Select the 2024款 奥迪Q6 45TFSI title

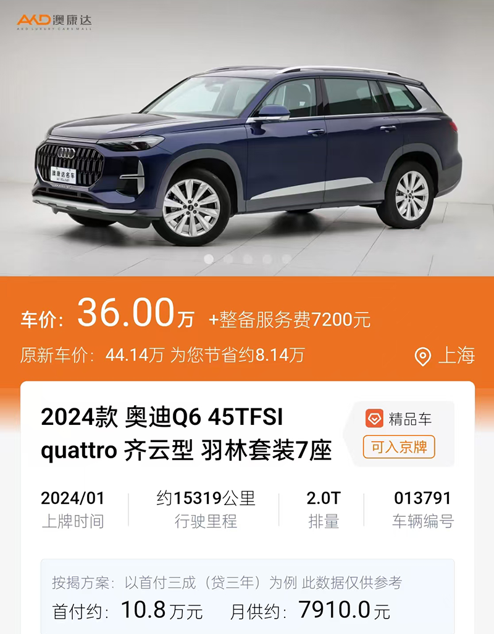tap(186, 434)
